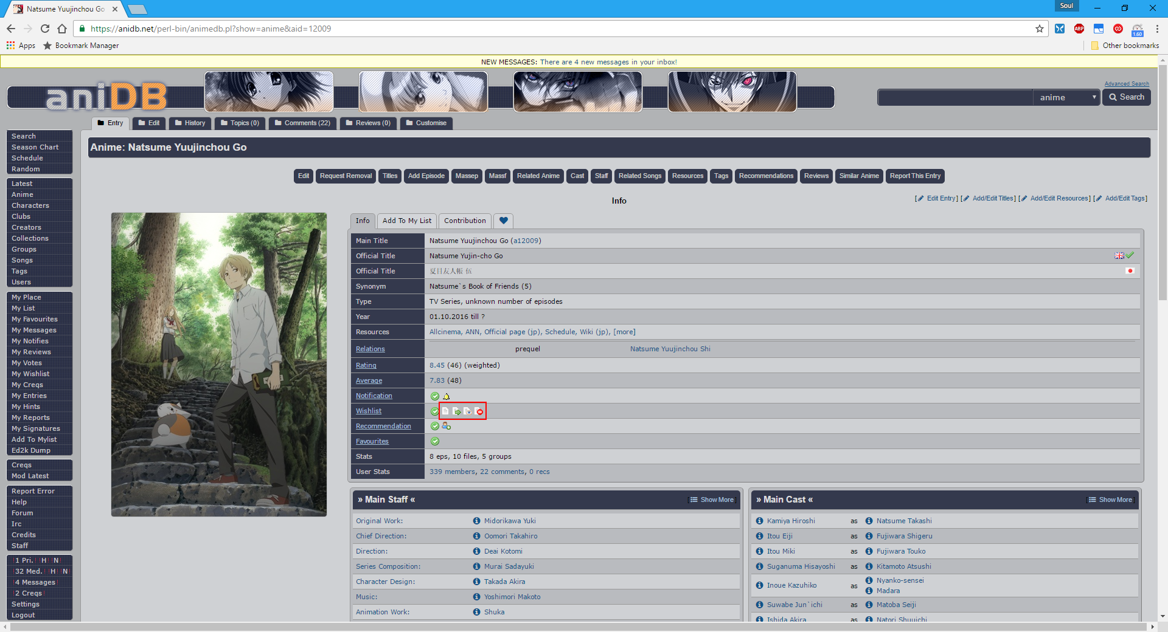Click the wishlist eye 'to watch' icon
1168x632 pixels.
[x=467, y=411]
